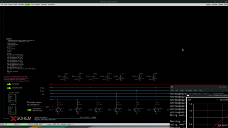Click the Stefan Schippers author text

click(41, 117)
